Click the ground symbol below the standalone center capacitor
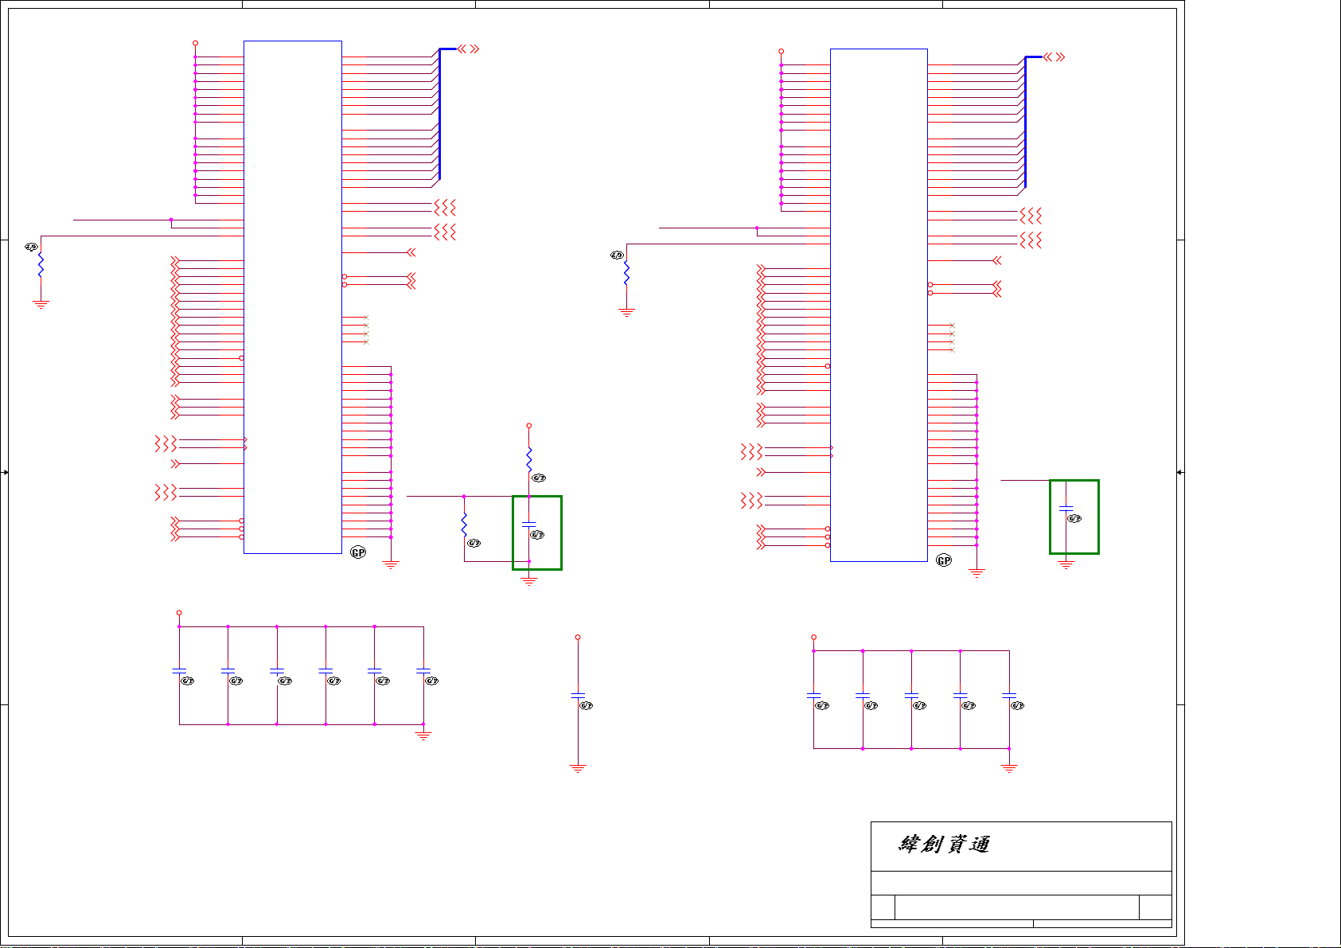Screen dimensions: 1341x948 (579, 768)
